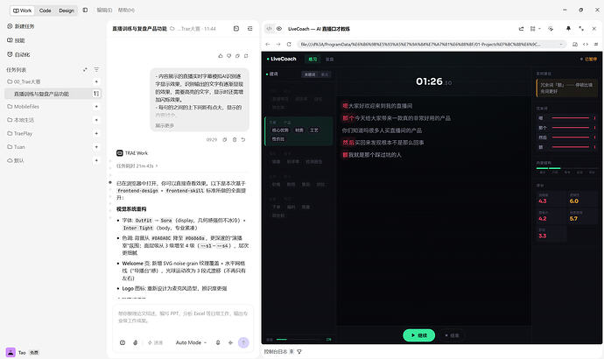
Task: Click the 继续 play button
Action: 419,335
